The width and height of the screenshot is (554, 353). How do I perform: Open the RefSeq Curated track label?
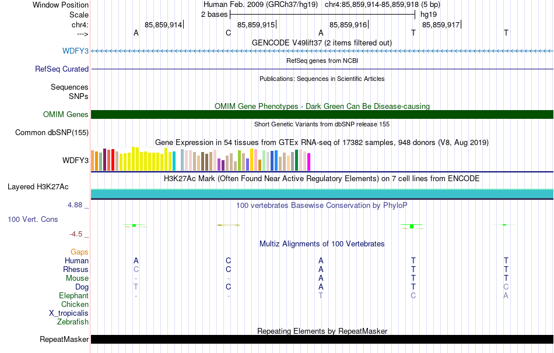click(61, 69)
